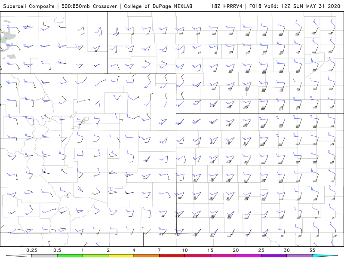Select the magenta 20–25 legend swatch
The height and width of the screenshot is (258, 344).
point(249,256)
